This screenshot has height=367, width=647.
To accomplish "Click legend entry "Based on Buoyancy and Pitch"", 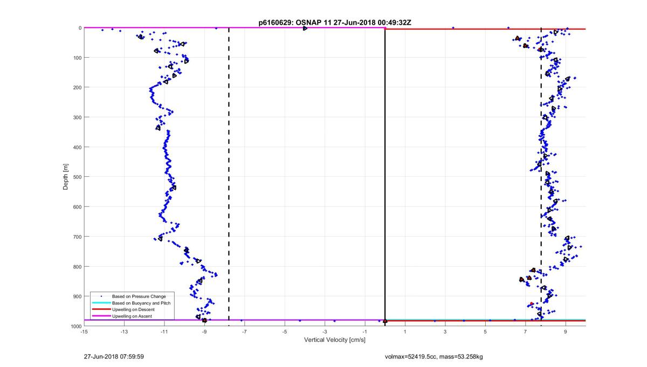I will [x=141, y=303].
